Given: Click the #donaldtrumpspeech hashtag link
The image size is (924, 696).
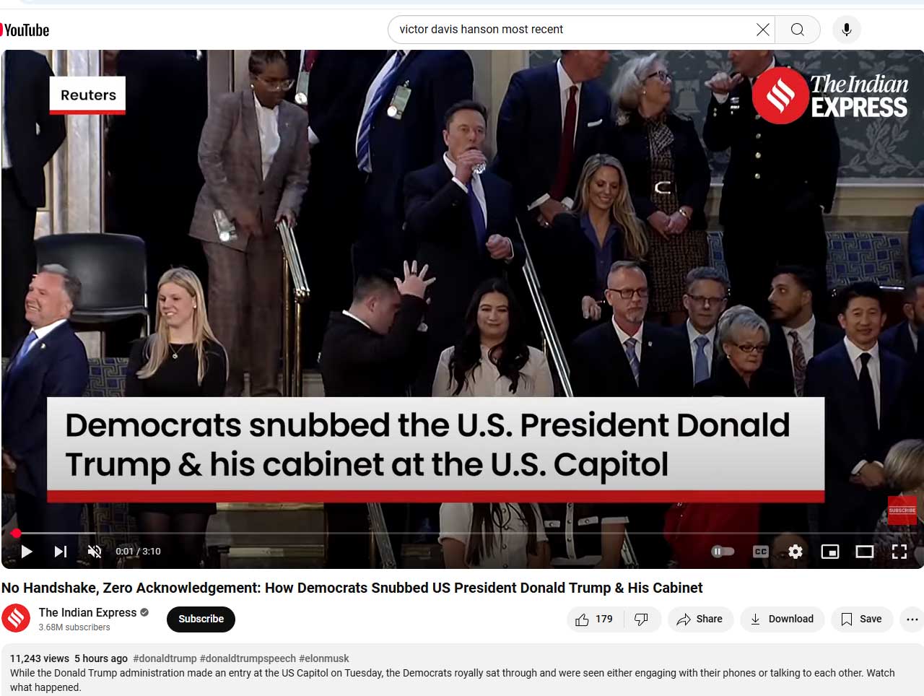Looking at the screenshot, I should click(248, 658).
